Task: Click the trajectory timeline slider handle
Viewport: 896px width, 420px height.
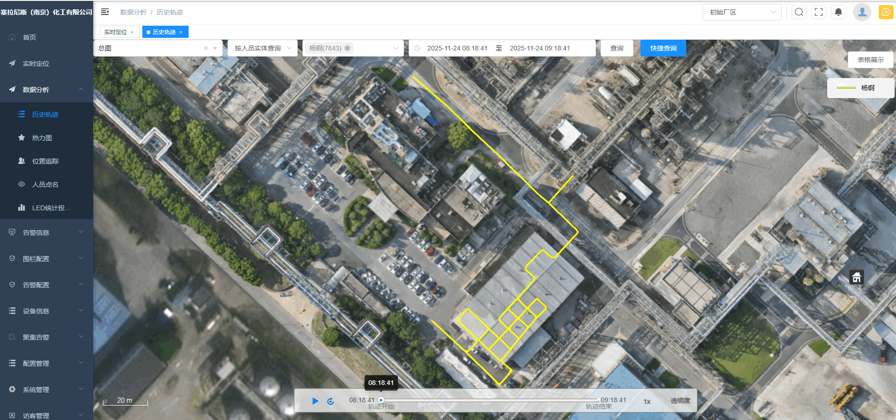Action: pyautogui.click(x=381, y=400)
